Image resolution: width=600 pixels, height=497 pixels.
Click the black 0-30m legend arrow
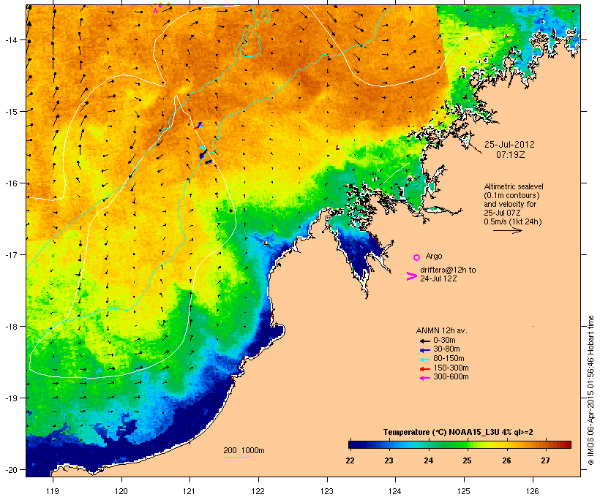pos(424,341)
